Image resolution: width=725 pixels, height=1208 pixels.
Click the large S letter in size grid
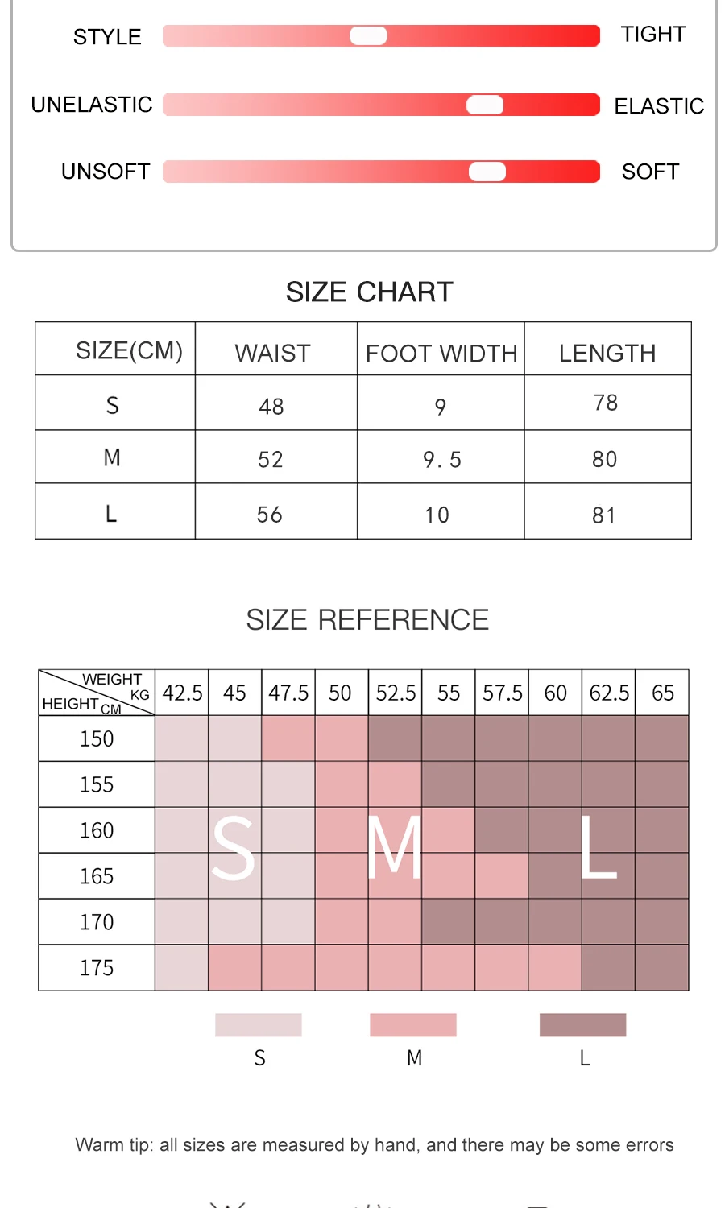(233, 847)
